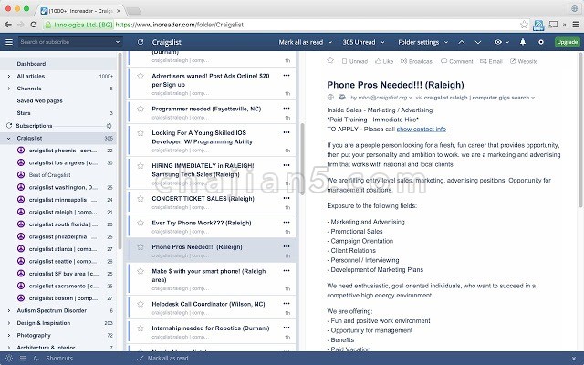Star Looking For A Young Skilled IOS article
The width and height of the screenshot is (584, 365).
click(141, 133)
